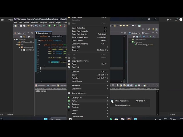183x137 pixels.
Task: Click the Save All toolbar icon
Action: pos(24,26)
